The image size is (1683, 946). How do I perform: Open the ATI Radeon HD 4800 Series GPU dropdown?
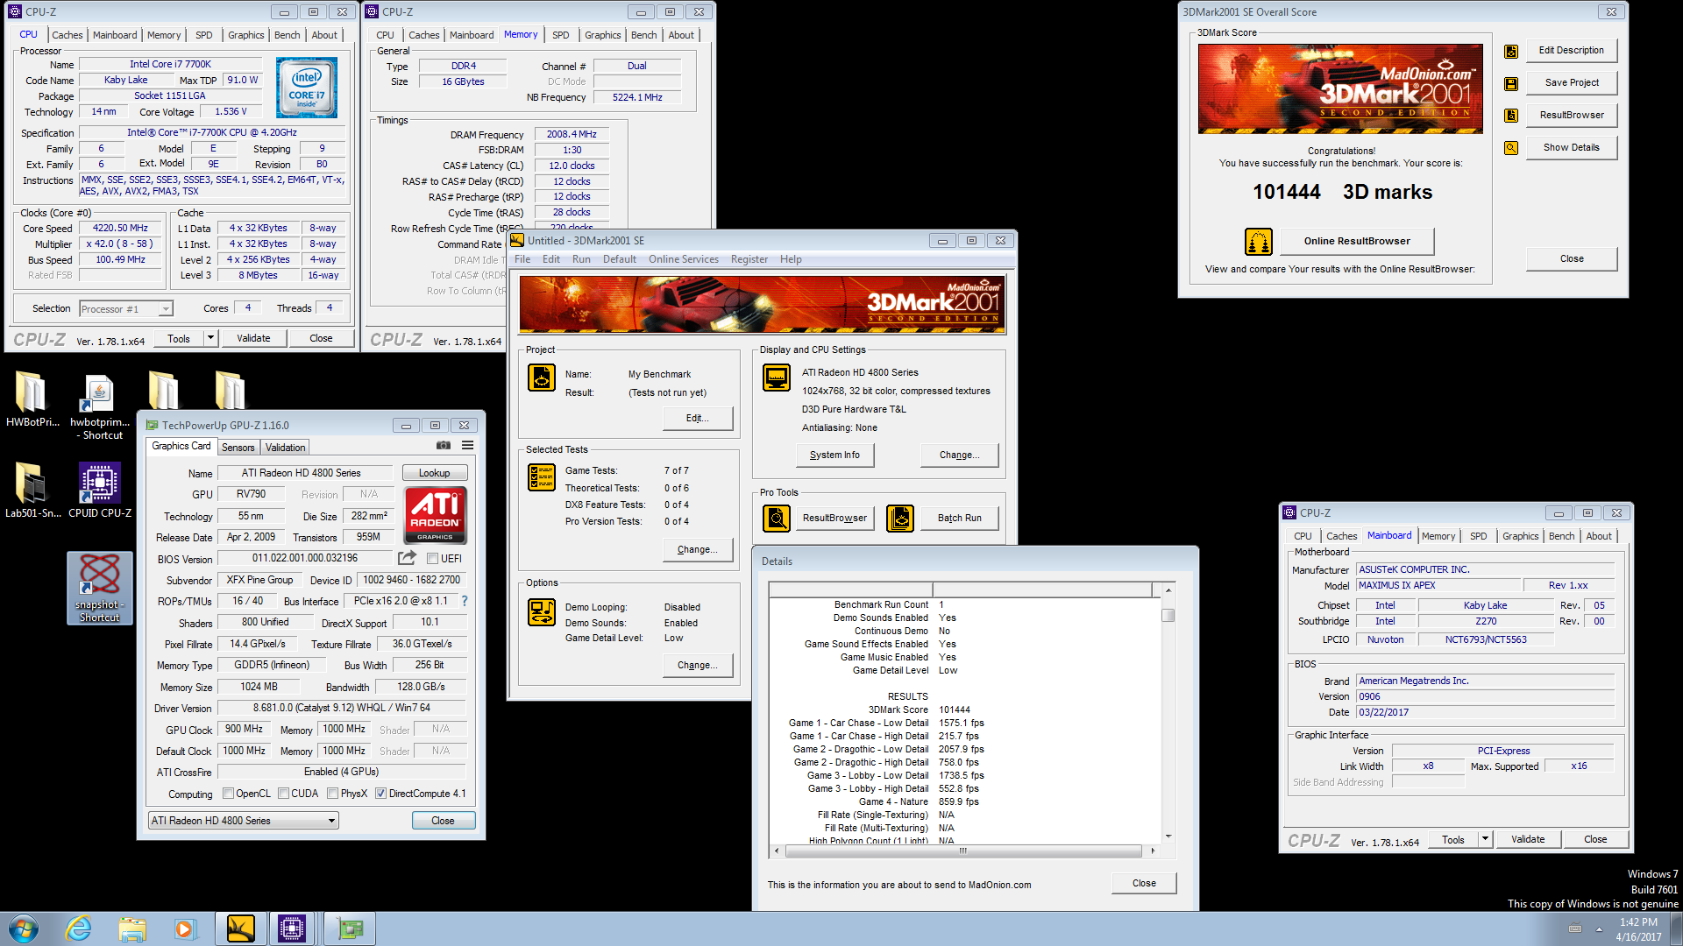[x=244, y=821]
